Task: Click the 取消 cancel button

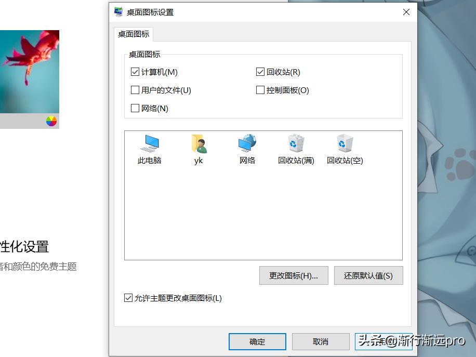Action: [x=321, y=341]
